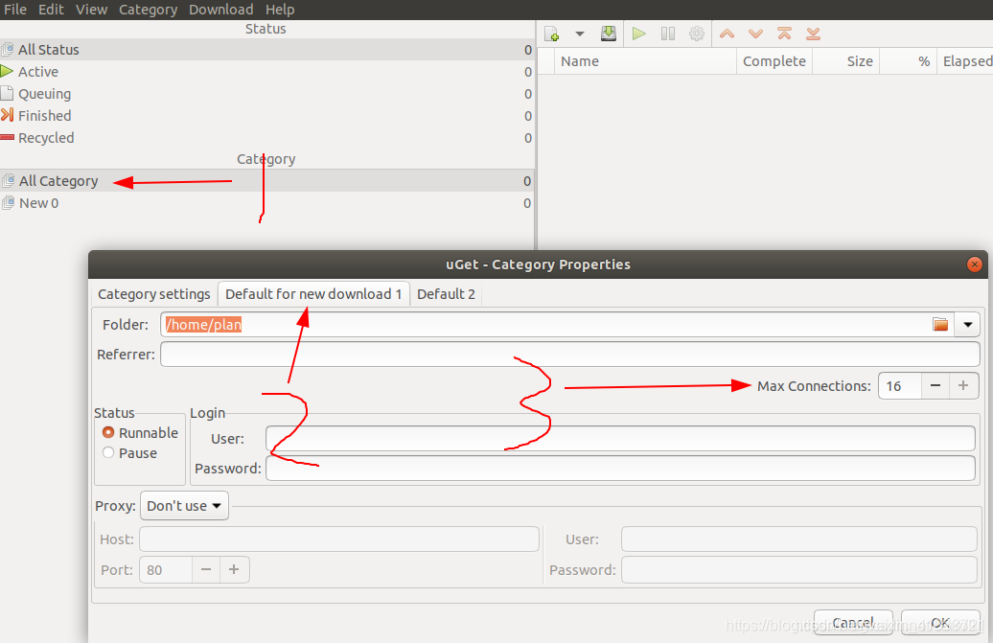Sort by Size column header
The image size is (993, 643).
(x=846, y=61)
